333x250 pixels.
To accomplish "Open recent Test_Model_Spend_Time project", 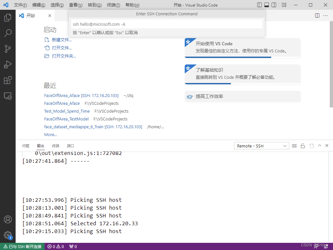I will pyautogui.click(x=67, y=111).
